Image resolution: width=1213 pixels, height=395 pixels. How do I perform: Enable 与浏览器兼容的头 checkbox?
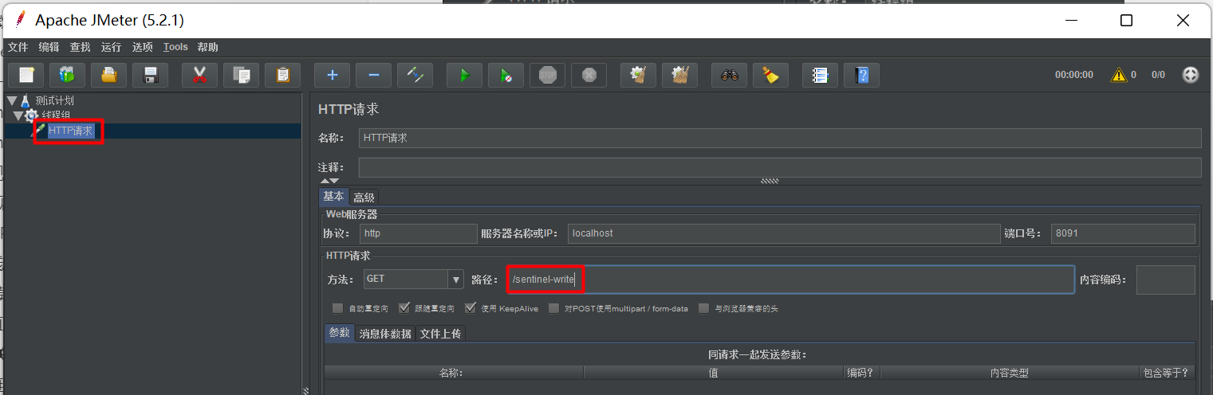[703, 308]
